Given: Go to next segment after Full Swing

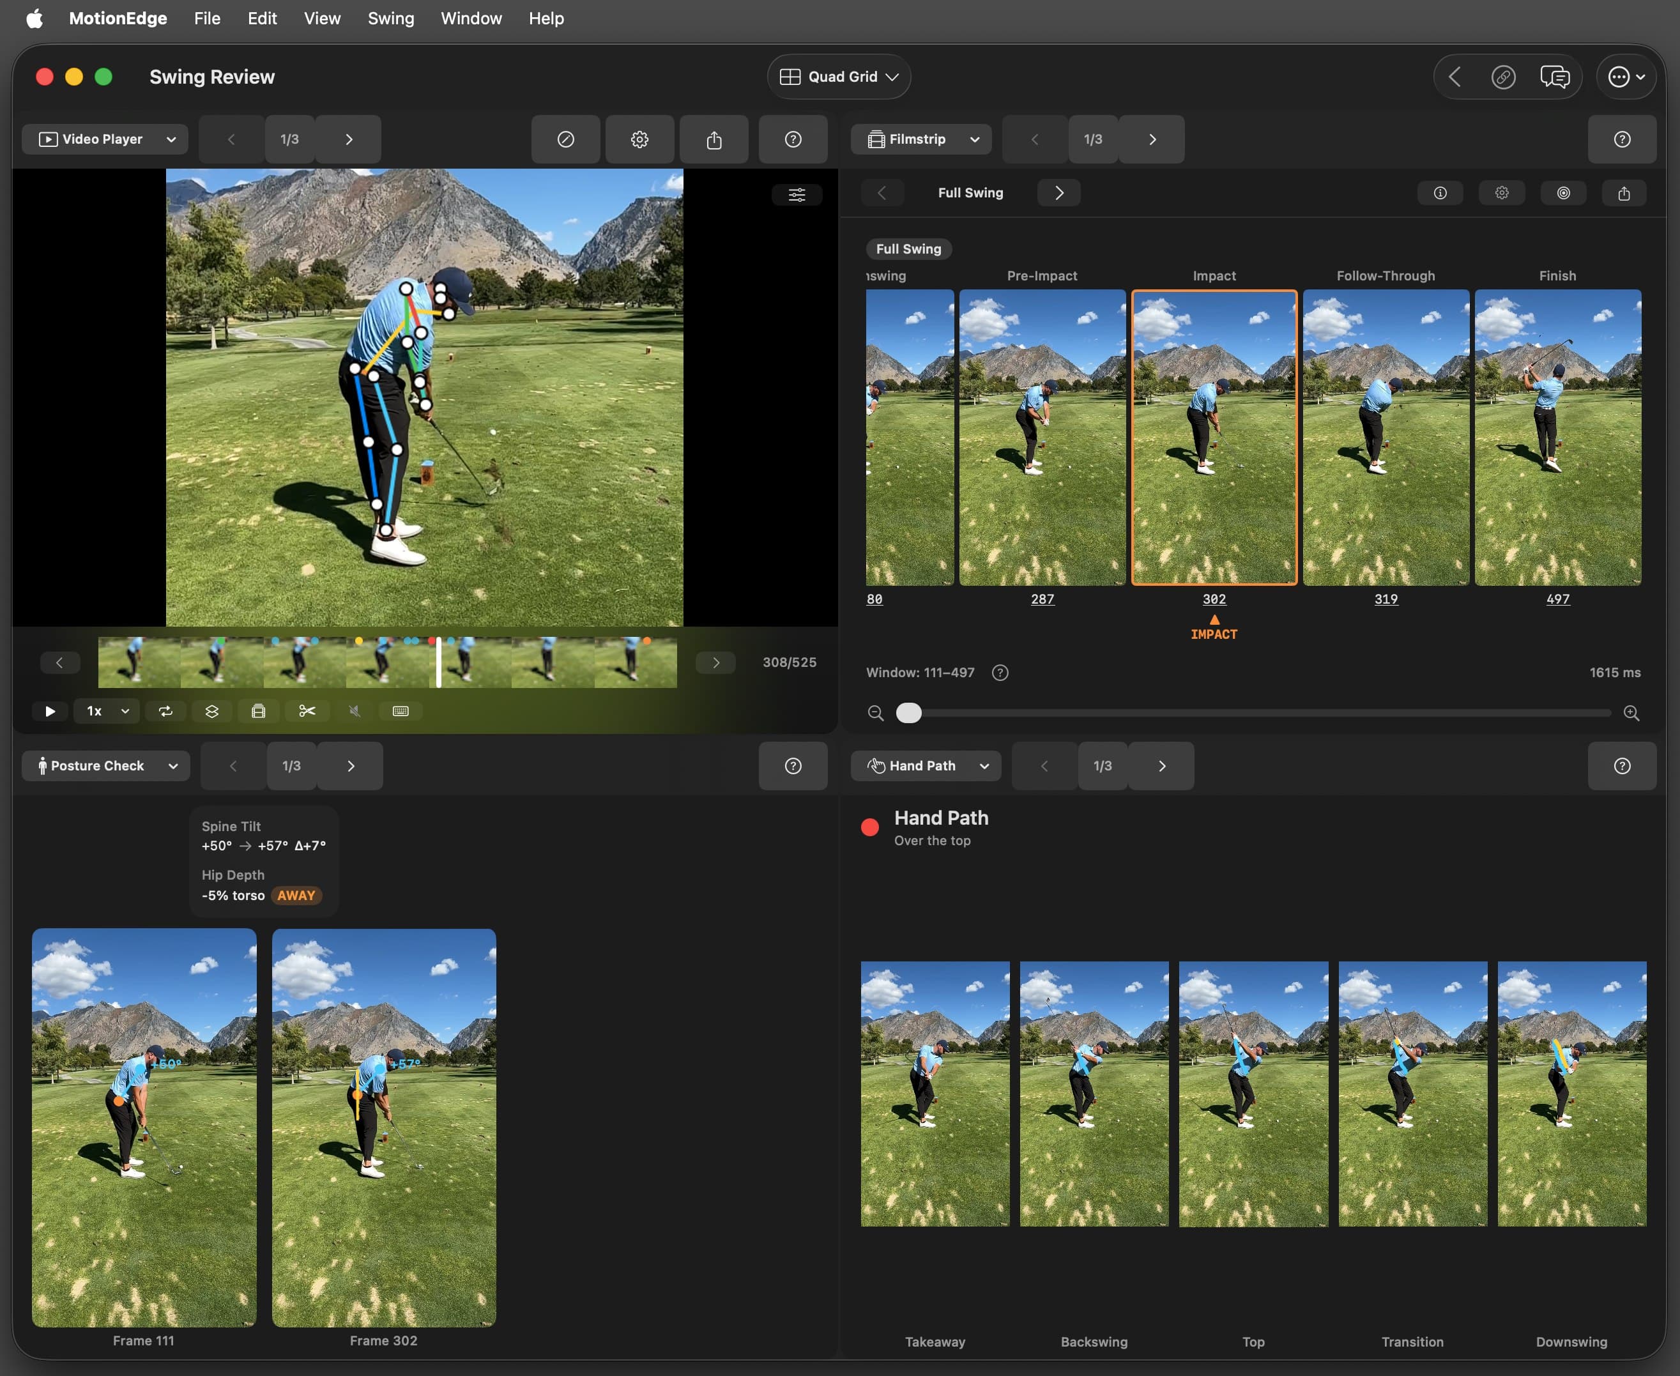Looking at the screenshot, I should (x=1058, y=194).
